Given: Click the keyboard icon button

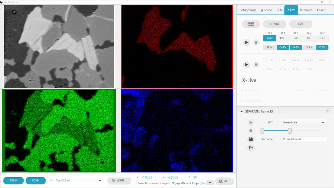Looking at the screenshot, I should [x=251, y=24].
